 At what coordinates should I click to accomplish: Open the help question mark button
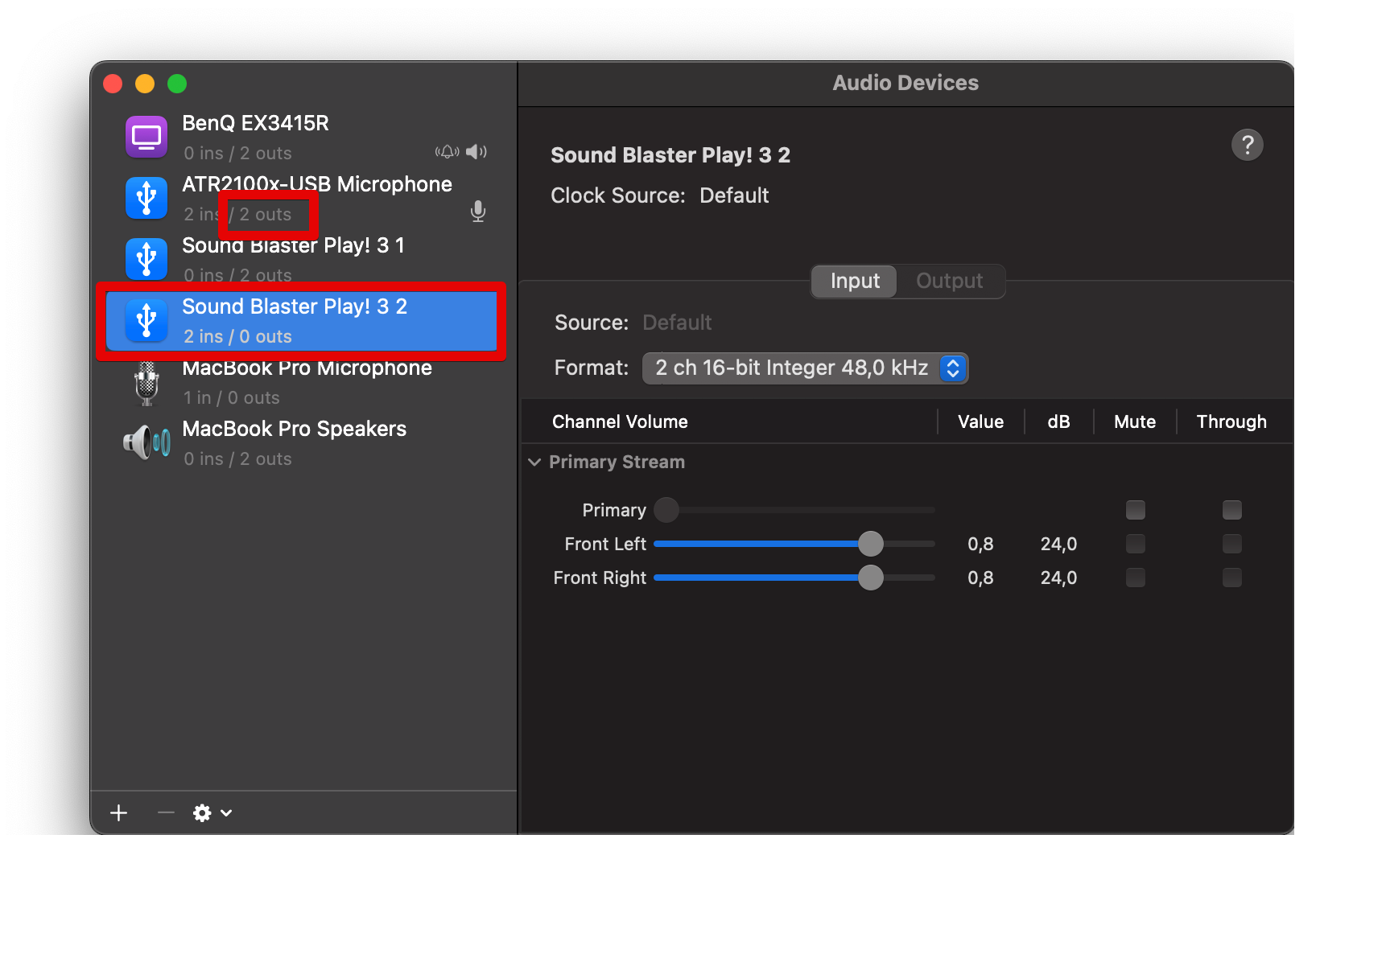1247,145
